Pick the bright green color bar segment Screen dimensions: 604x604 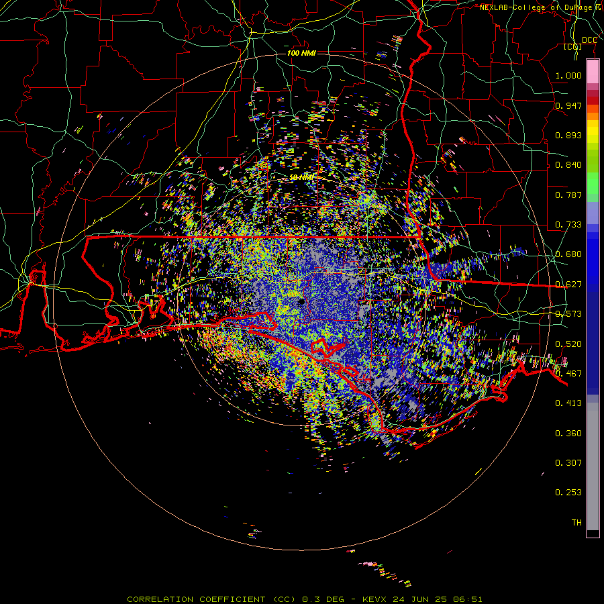pyautogui.click(x=593, y=183)
